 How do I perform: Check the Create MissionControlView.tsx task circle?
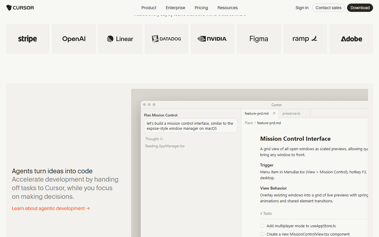(x=262, y=234)
